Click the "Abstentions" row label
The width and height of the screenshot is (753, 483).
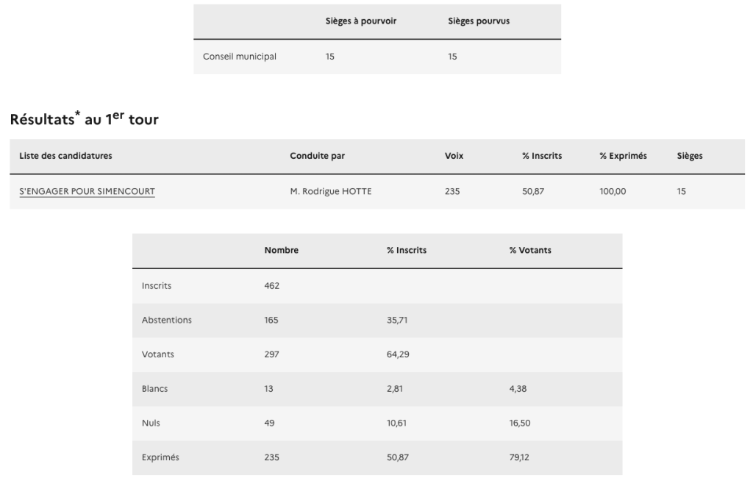pos(167,320)
